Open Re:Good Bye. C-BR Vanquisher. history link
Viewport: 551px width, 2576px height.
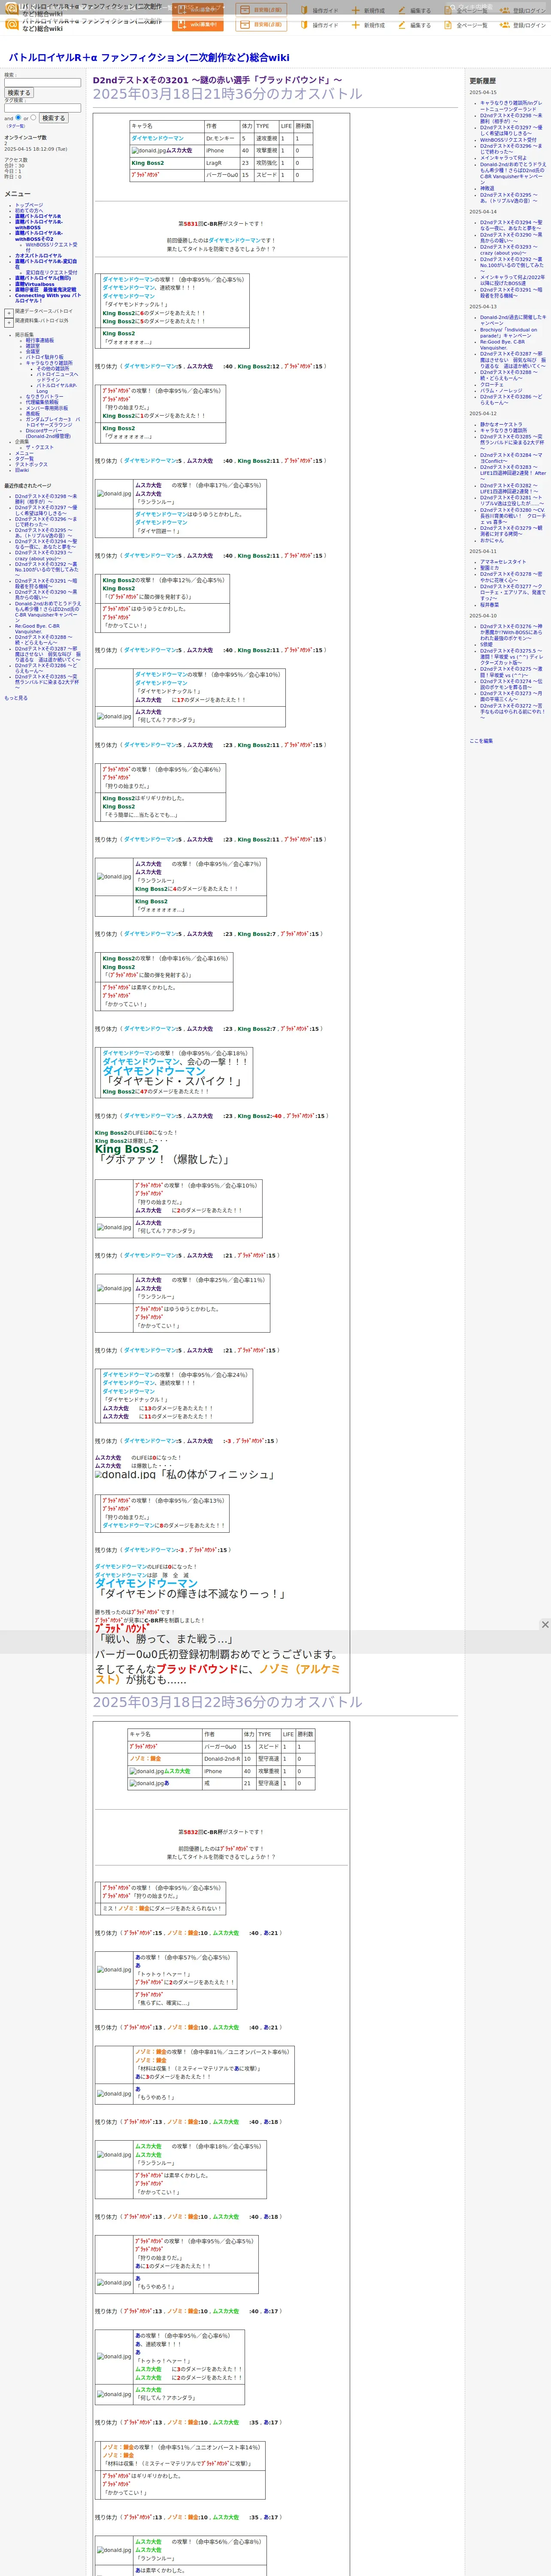(x=502, y=345)
